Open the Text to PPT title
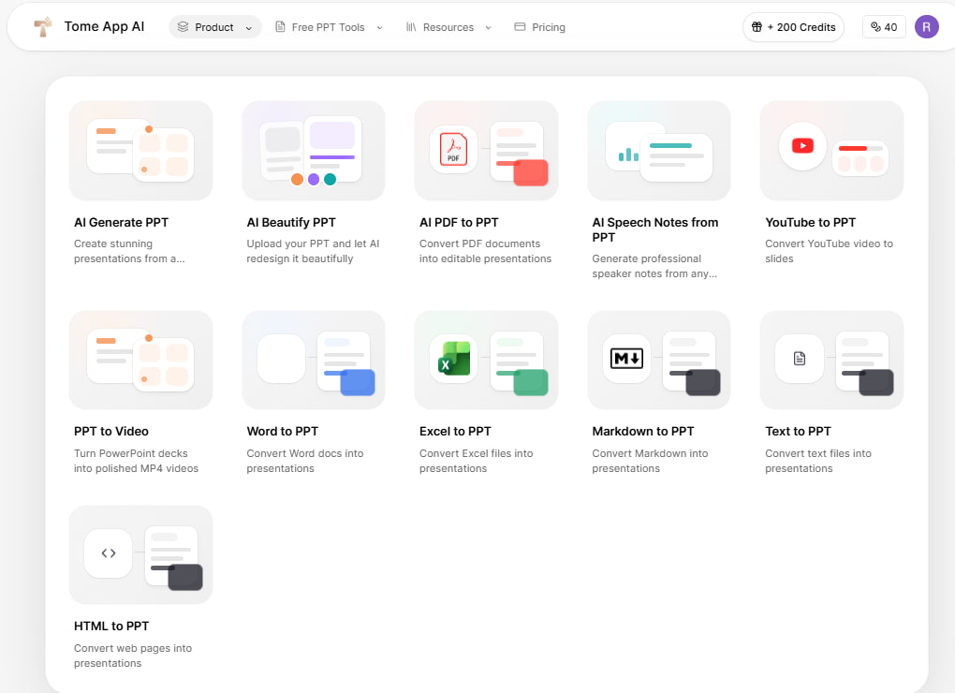This screenshot has height=693, width=955. point(798,431)
